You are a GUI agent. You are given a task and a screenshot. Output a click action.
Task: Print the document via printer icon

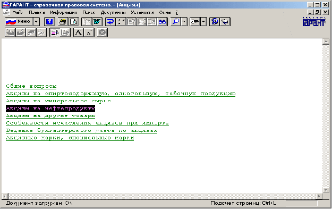click(63, 22)
